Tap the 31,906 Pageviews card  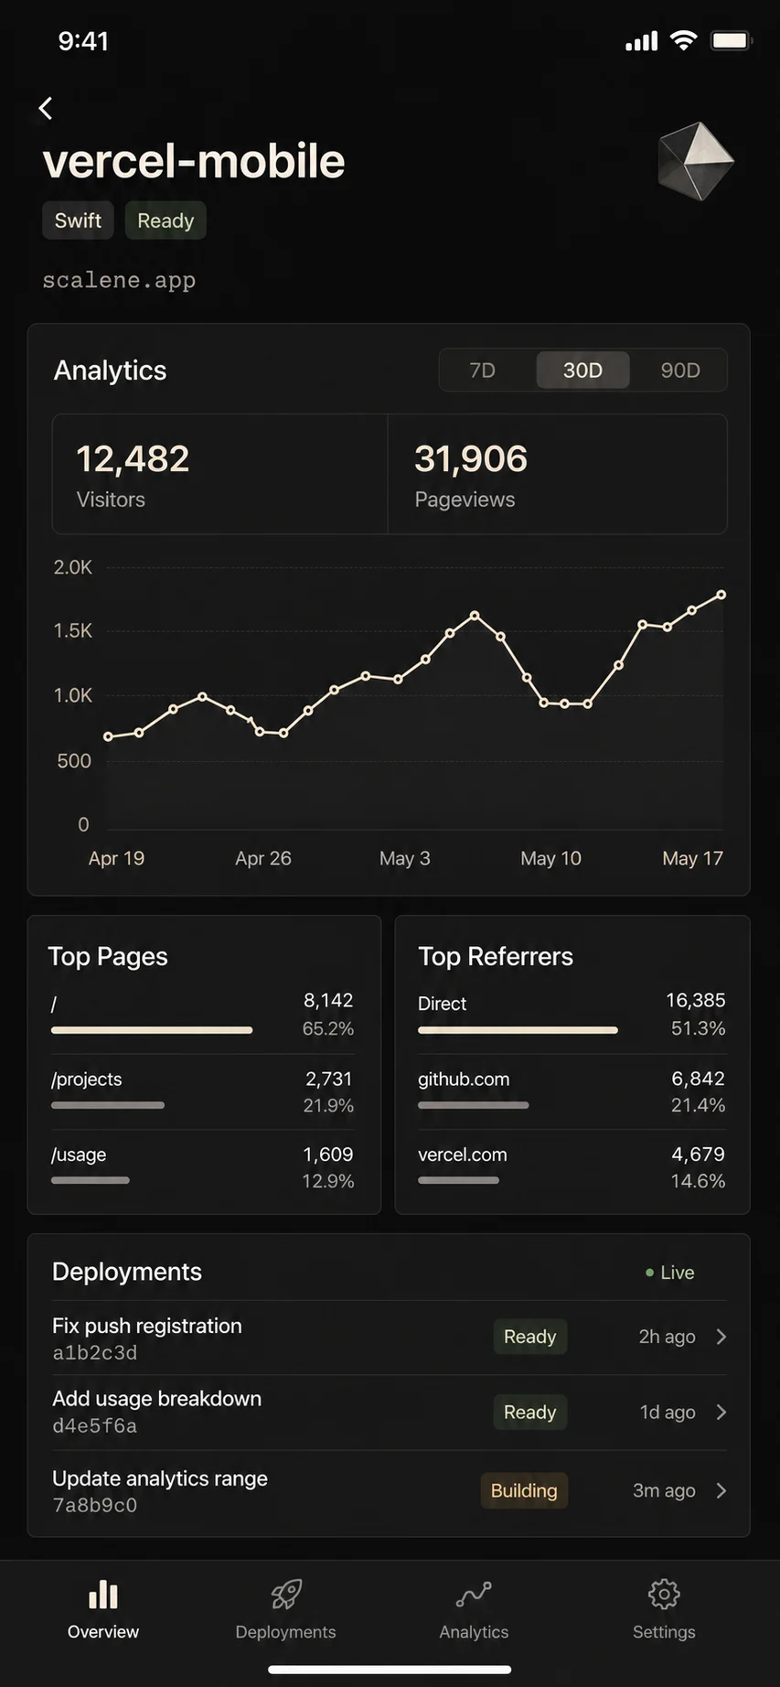(558, 474)
